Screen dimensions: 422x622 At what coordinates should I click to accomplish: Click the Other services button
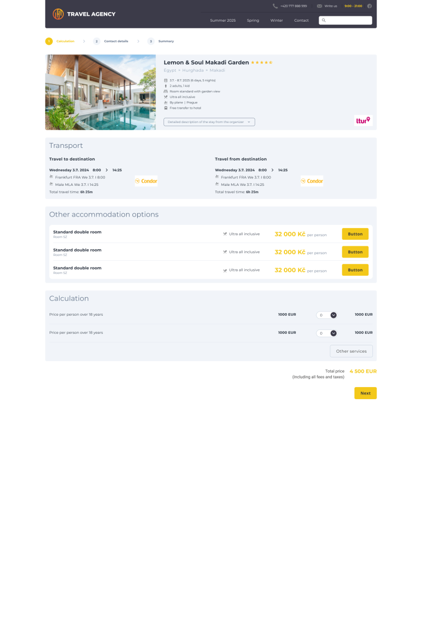coord(351,351)
